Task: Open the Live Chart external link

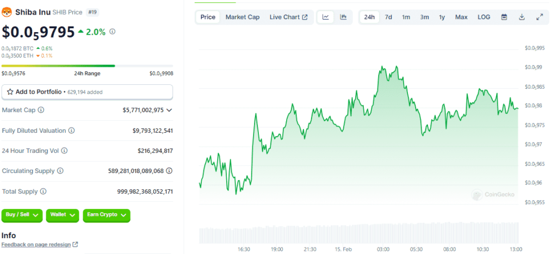Action: (x=288, y=17)
